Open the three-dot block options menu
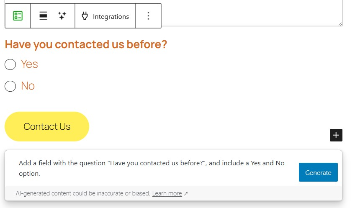This screenshot has width=355, height=208. 148,16
